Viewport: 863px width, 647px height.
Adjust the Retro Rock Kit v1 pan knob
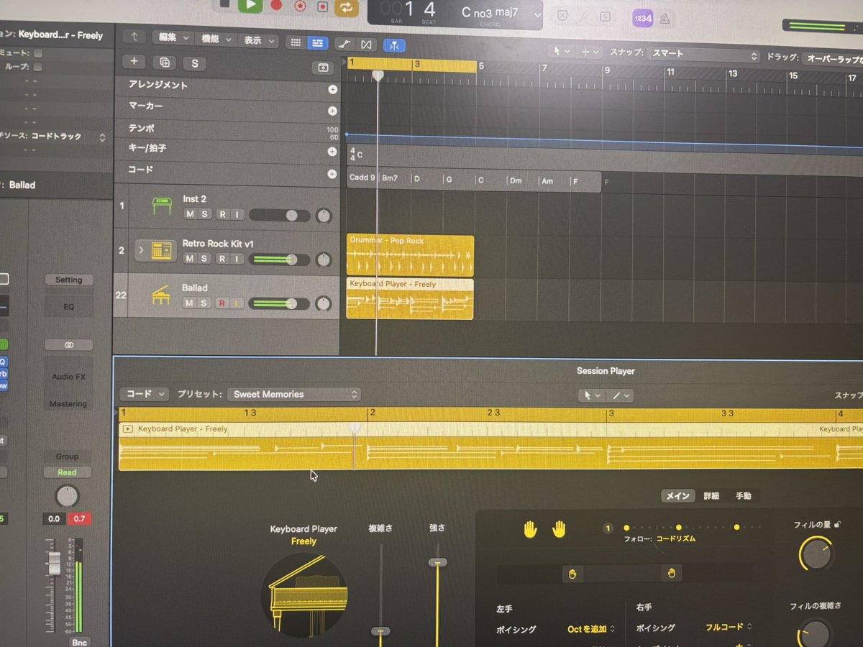tap(324, 260)
